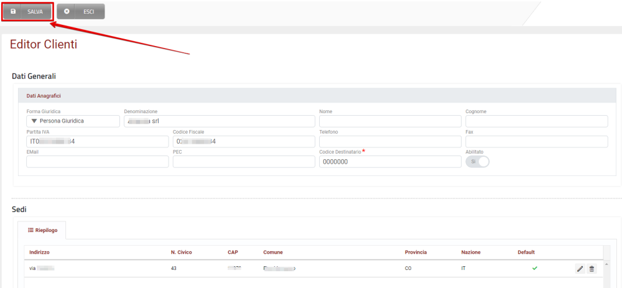The image size is (622, 288).
Task: Click the circled X exit icon
Action: [67, 11]
